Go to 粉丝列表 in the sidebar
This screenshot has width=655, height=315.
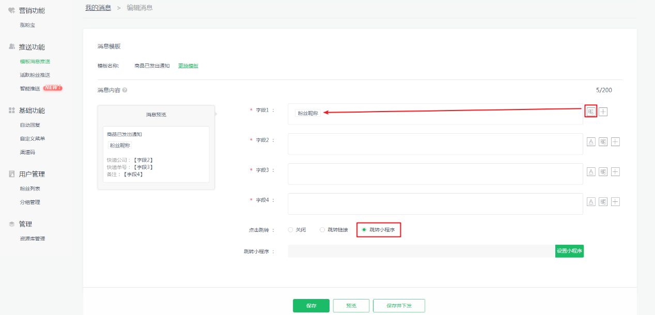coord(30,188)
